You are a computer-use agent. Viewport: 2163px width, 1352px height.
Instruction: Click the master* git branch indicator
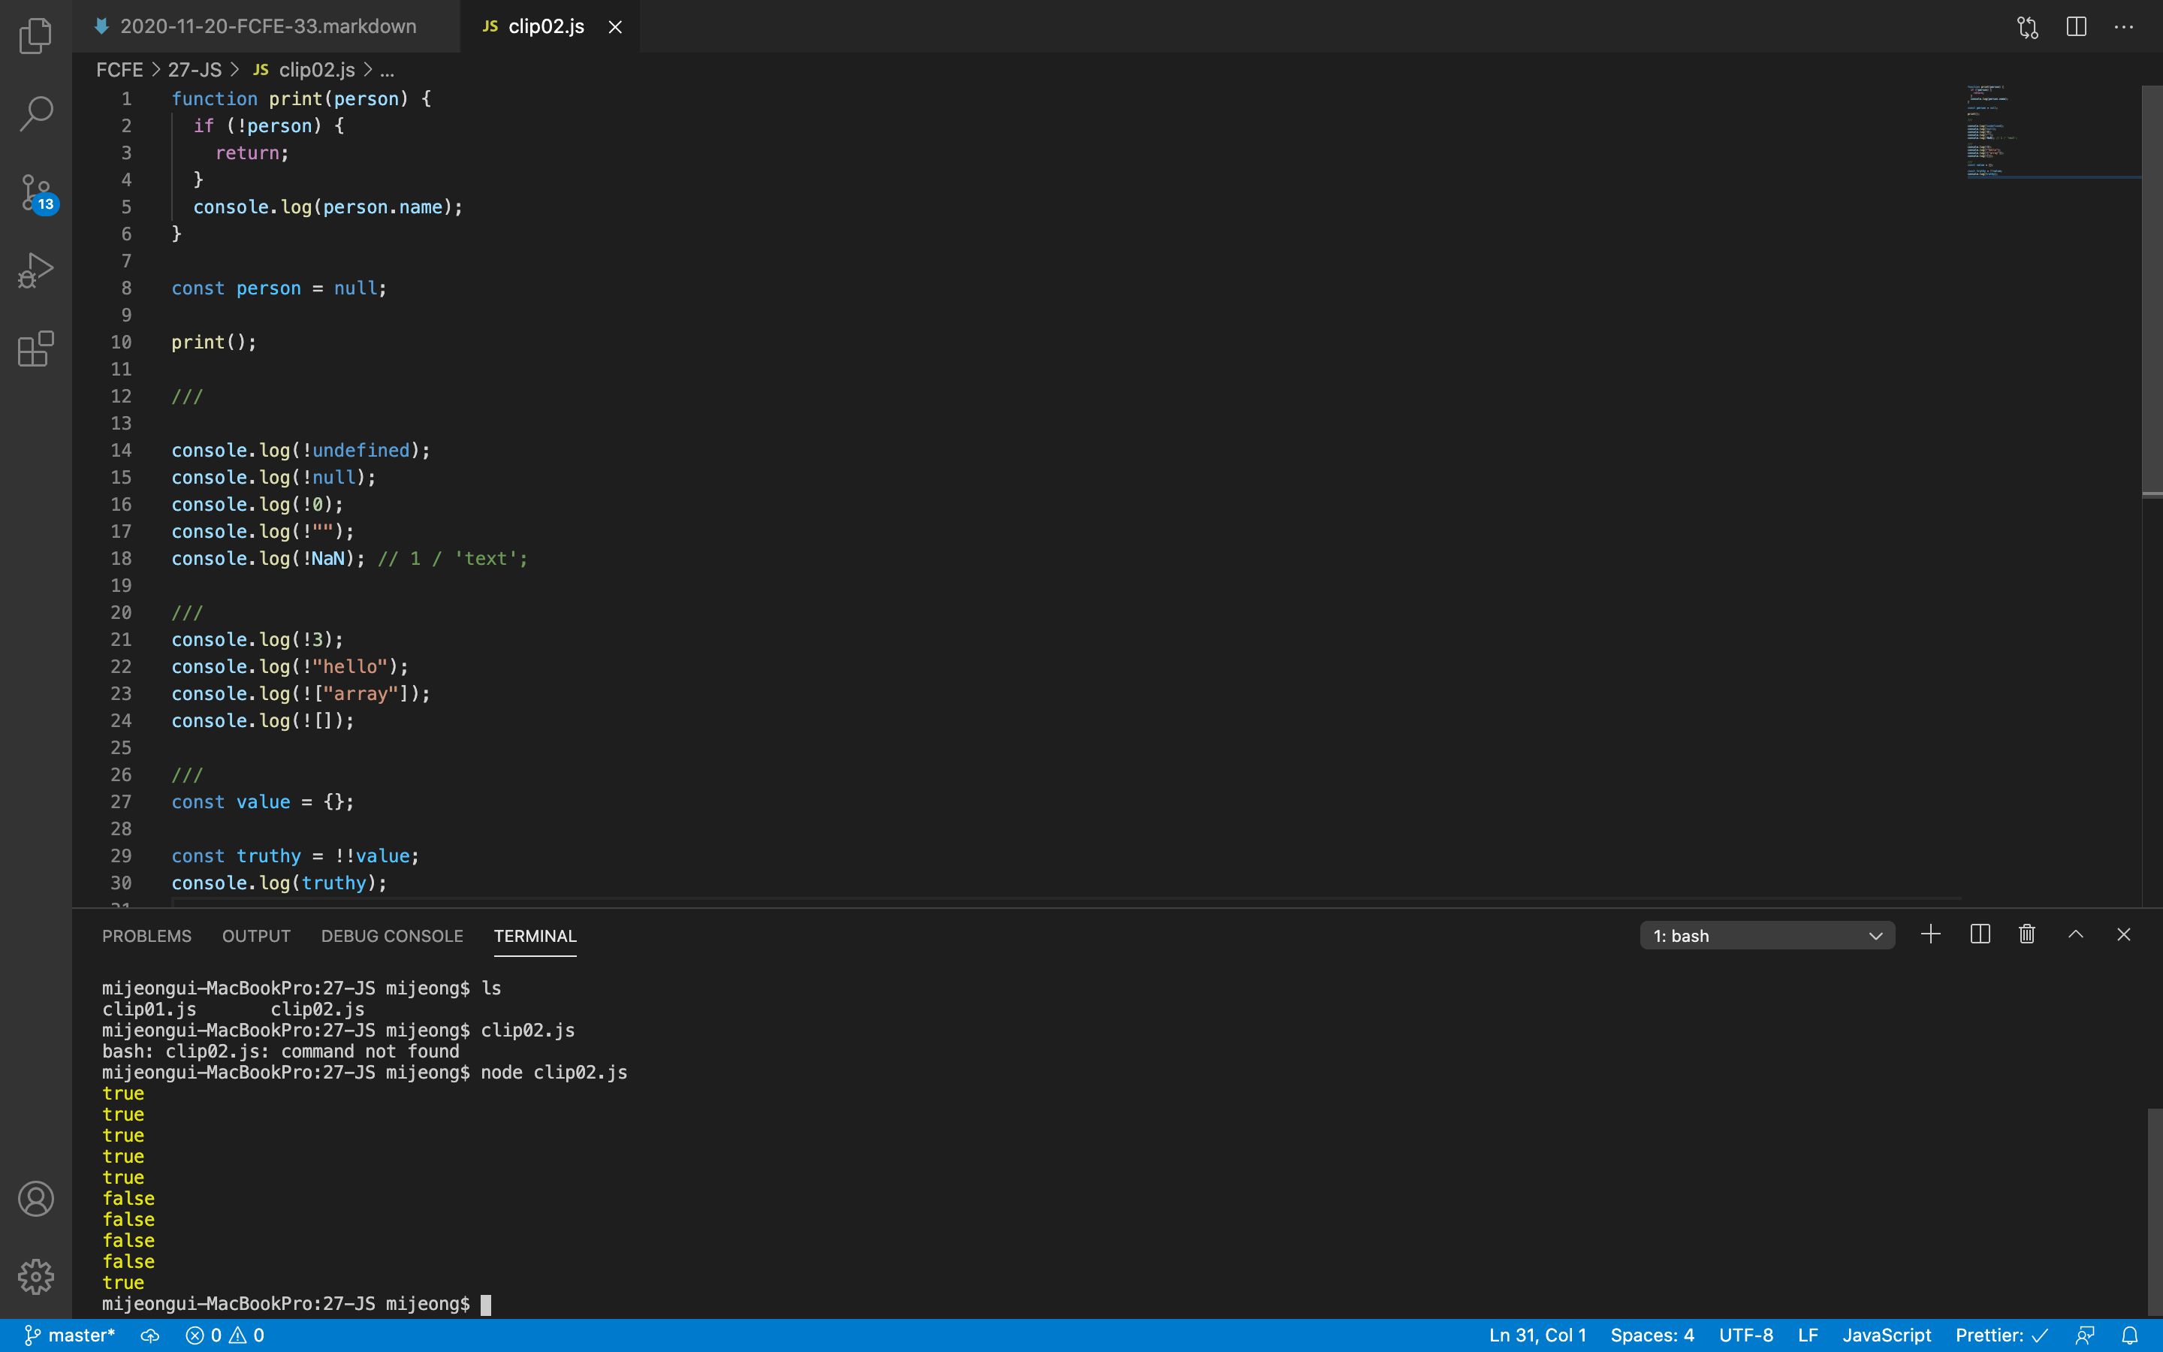pyautogui.click(x=71, y=1335)
